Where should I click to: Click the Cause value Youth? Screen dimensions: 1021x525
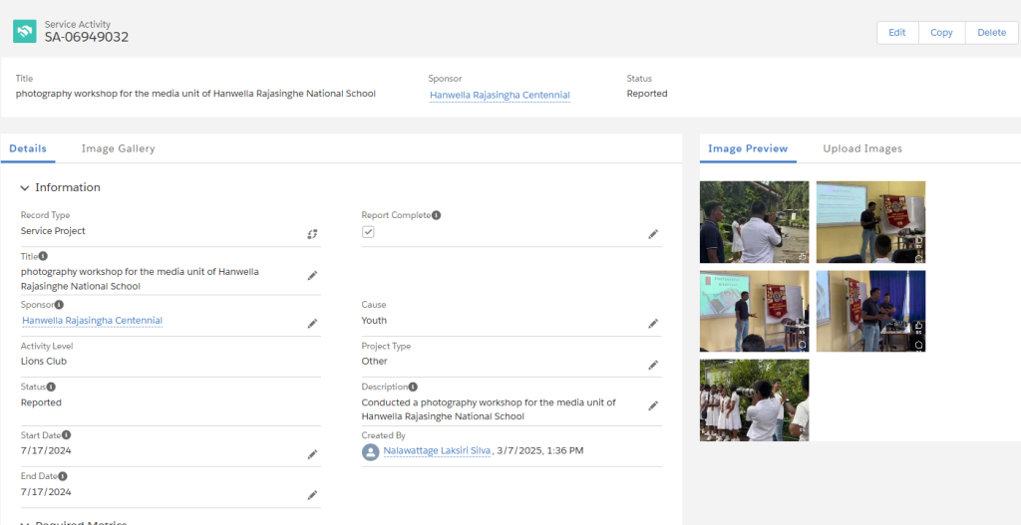[374, 320]
